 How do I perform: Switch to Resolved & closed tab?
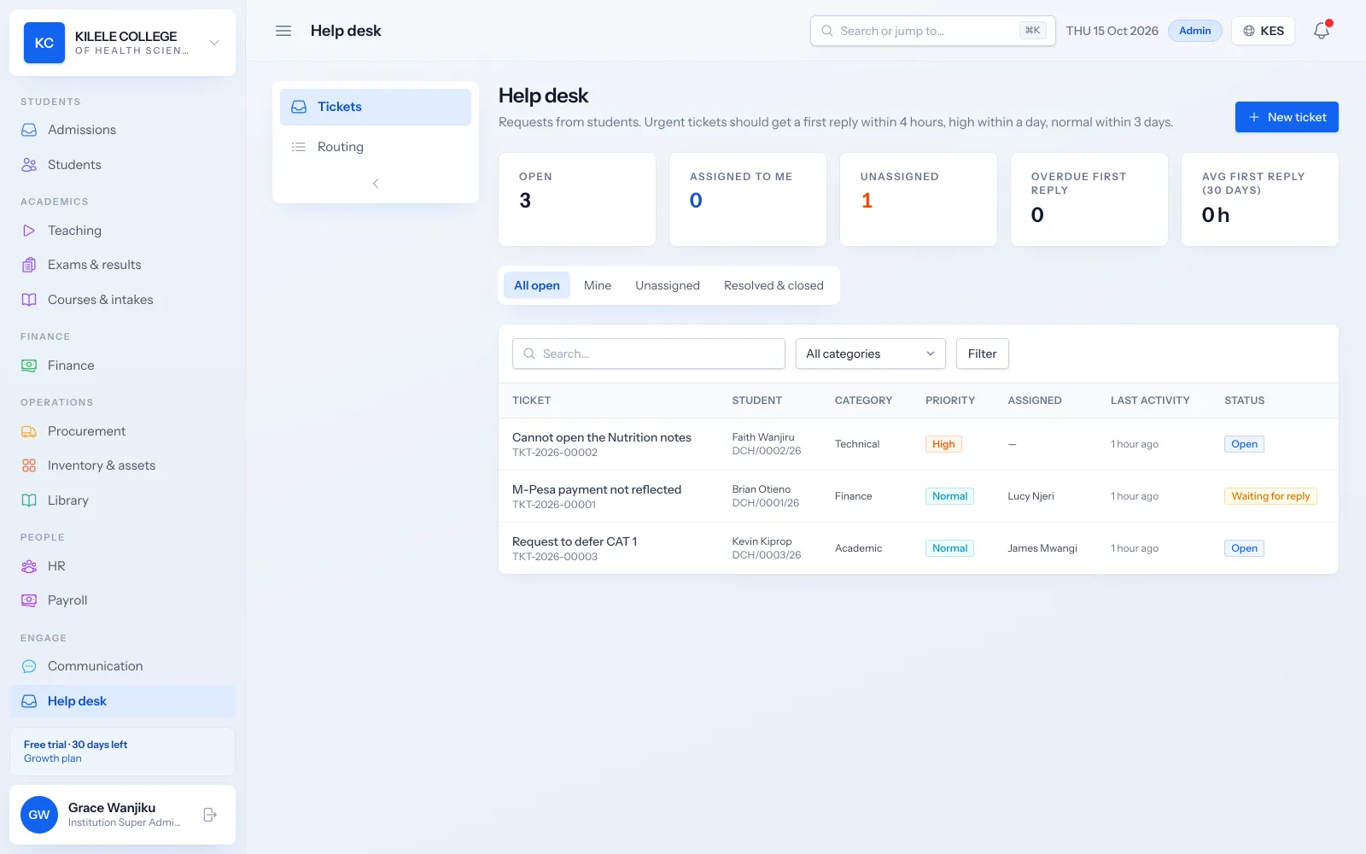click(773, 285)
